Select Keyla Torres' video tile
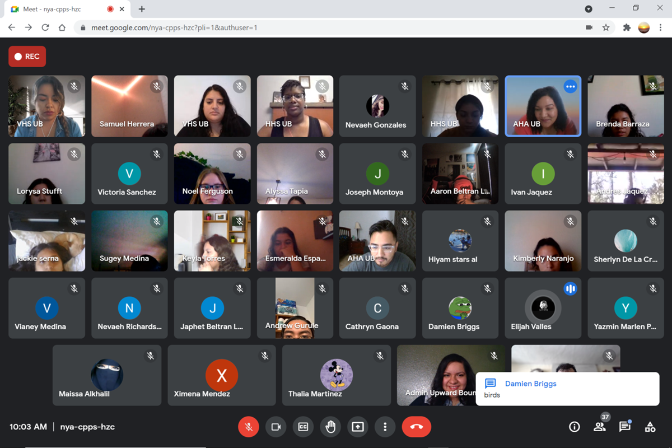Screen dimensions: 672x448 point(212,241)
